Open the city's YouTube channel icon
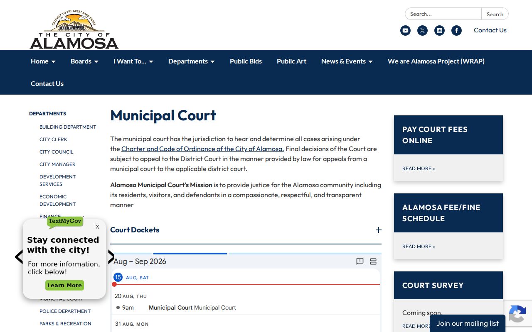532x332 pixels. pyautogui.click(x=405, y=30)
